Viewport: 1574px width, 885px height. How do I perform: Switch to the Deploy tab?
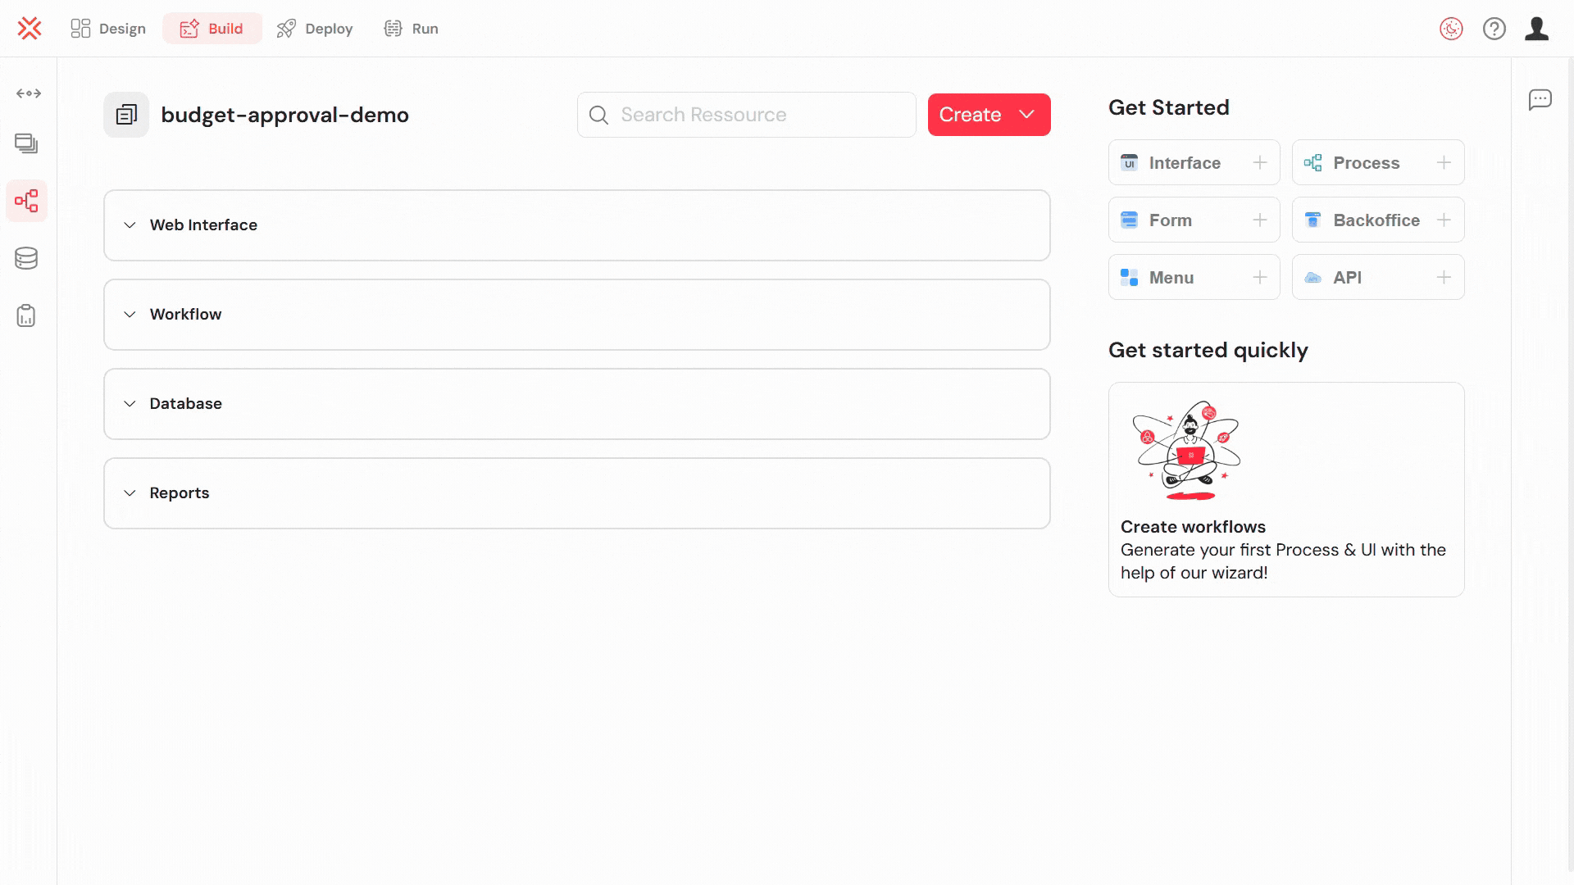[315, 28]
